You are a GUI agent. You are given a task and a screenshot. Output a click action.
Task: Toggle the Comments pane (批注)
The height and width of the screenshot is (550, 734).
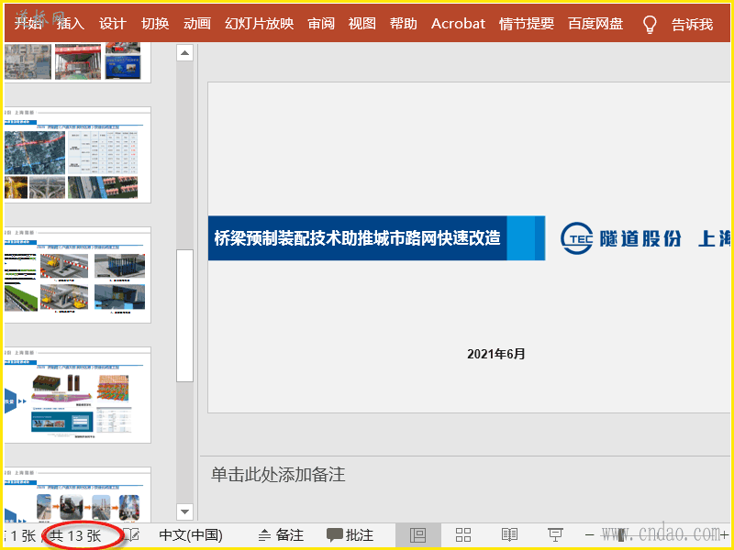click(350, 535)
